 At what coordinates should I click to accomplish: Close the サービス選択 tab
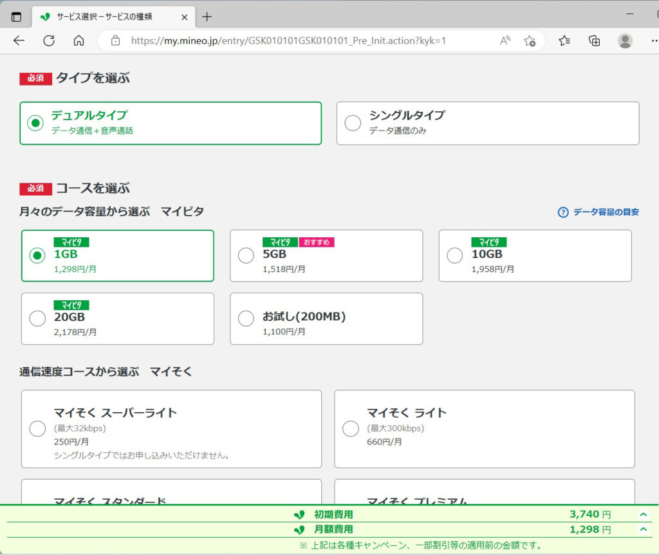pos(185,17)
